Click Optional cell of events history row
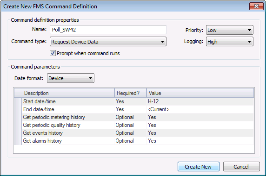The width and height of the screenshot is (266, 176). (130, 133)
